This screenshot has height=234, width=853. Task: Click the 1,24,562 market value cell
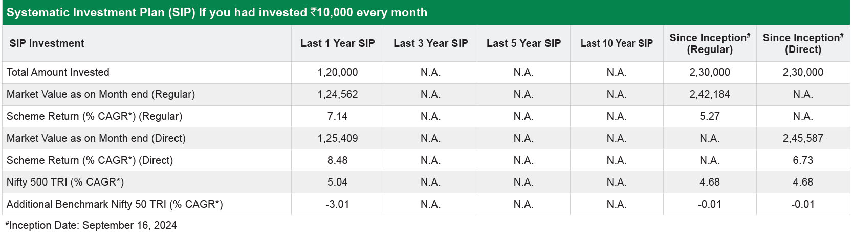pyautogui.click(x=338, y=94)
